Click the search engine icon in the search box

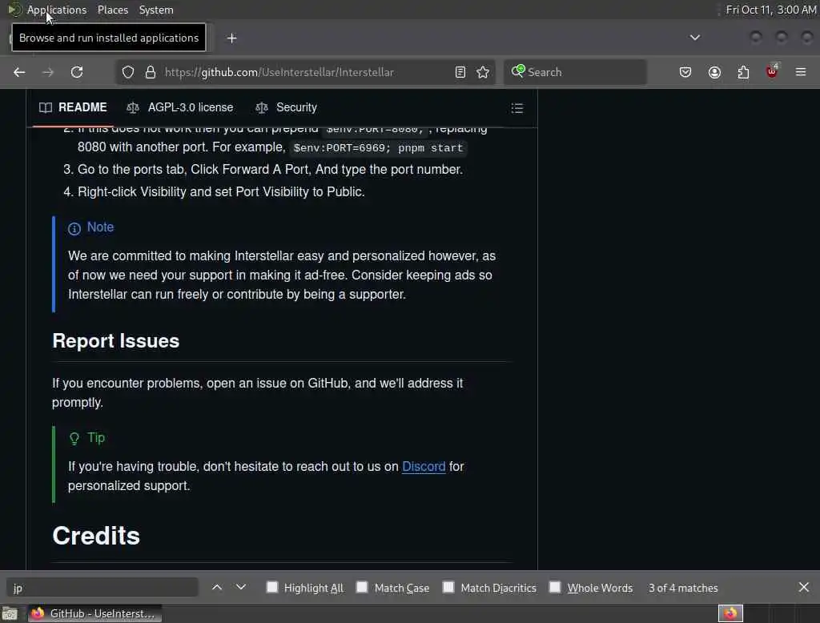click(518, 71)
